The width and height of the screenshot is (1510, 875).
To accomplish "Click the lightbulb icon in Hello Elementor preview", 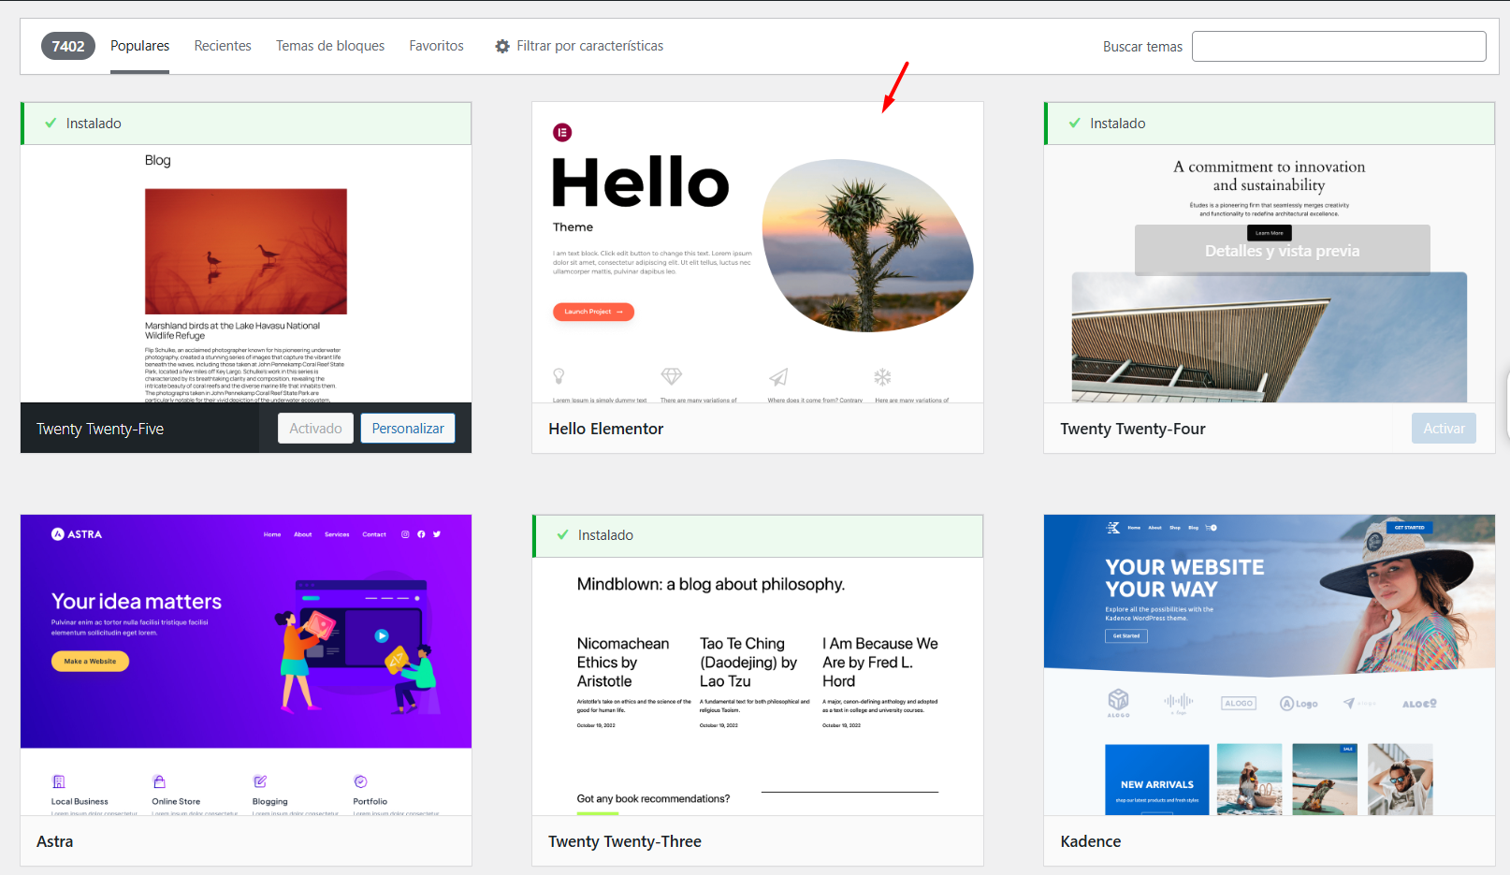I will (x=559, y=376).
